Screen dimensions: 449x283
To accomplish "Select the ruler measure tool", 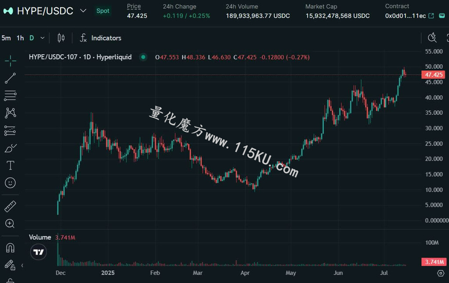I will tap(10, 206).
